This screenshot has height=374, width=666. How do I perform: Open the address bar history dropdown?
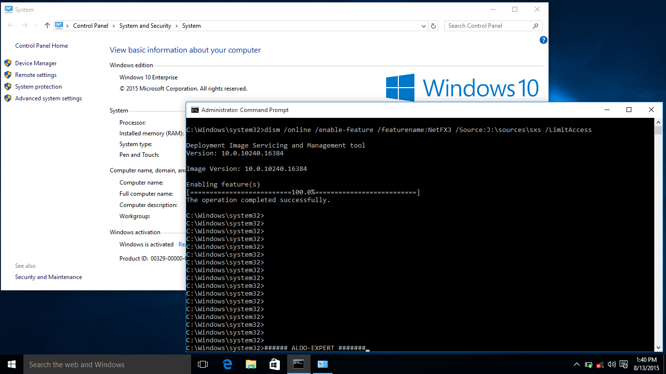[x=423, y=26]
